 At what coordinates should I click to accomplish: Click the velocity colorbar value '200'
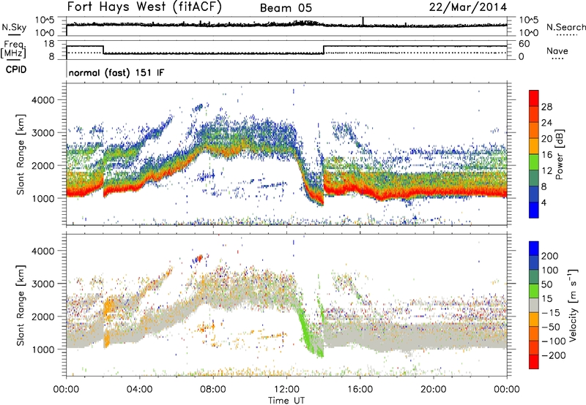550,256
